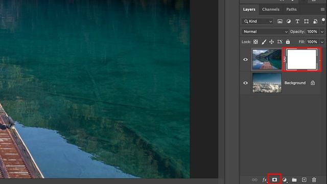The width and height of the screenshot is (327, 184).
Task: Filter layers by smart objects
Action: [315, 21]
